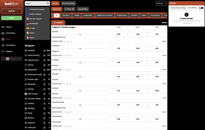Open the Promotions icon
Screen dimensions: 205x130
3,45
